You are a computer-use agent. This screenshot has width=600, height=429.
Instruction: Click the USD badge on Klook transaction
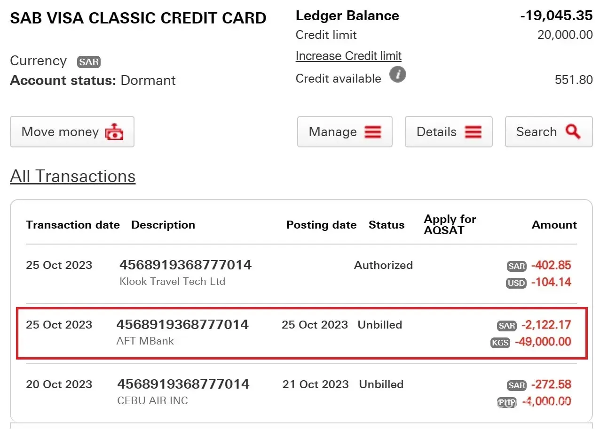[x=516, y=283]
